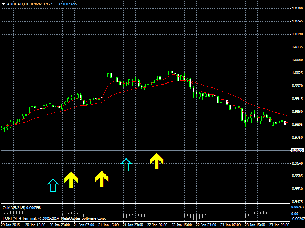Click the 0.9915 price scale value
Viewport: 305px width, 228px height.
pyautogui.click(x=297, y=99)
